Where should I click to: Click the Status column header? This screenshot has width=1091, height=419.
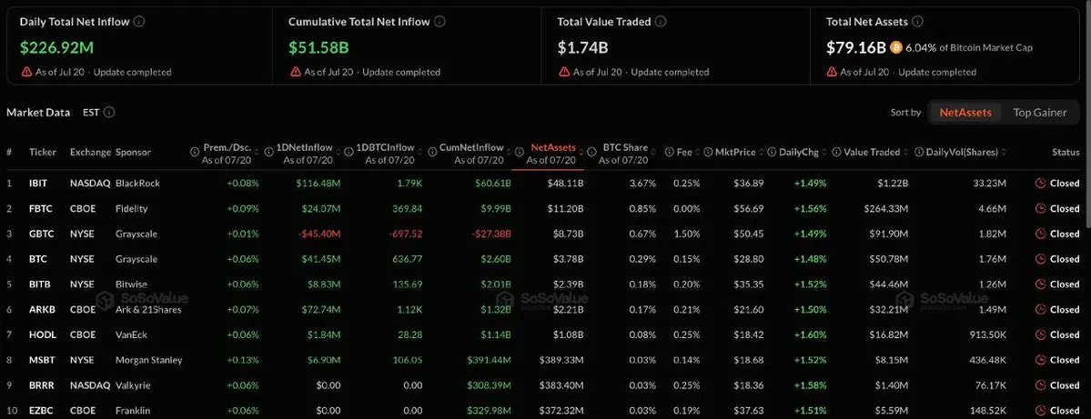click(x=1066, y=152)
